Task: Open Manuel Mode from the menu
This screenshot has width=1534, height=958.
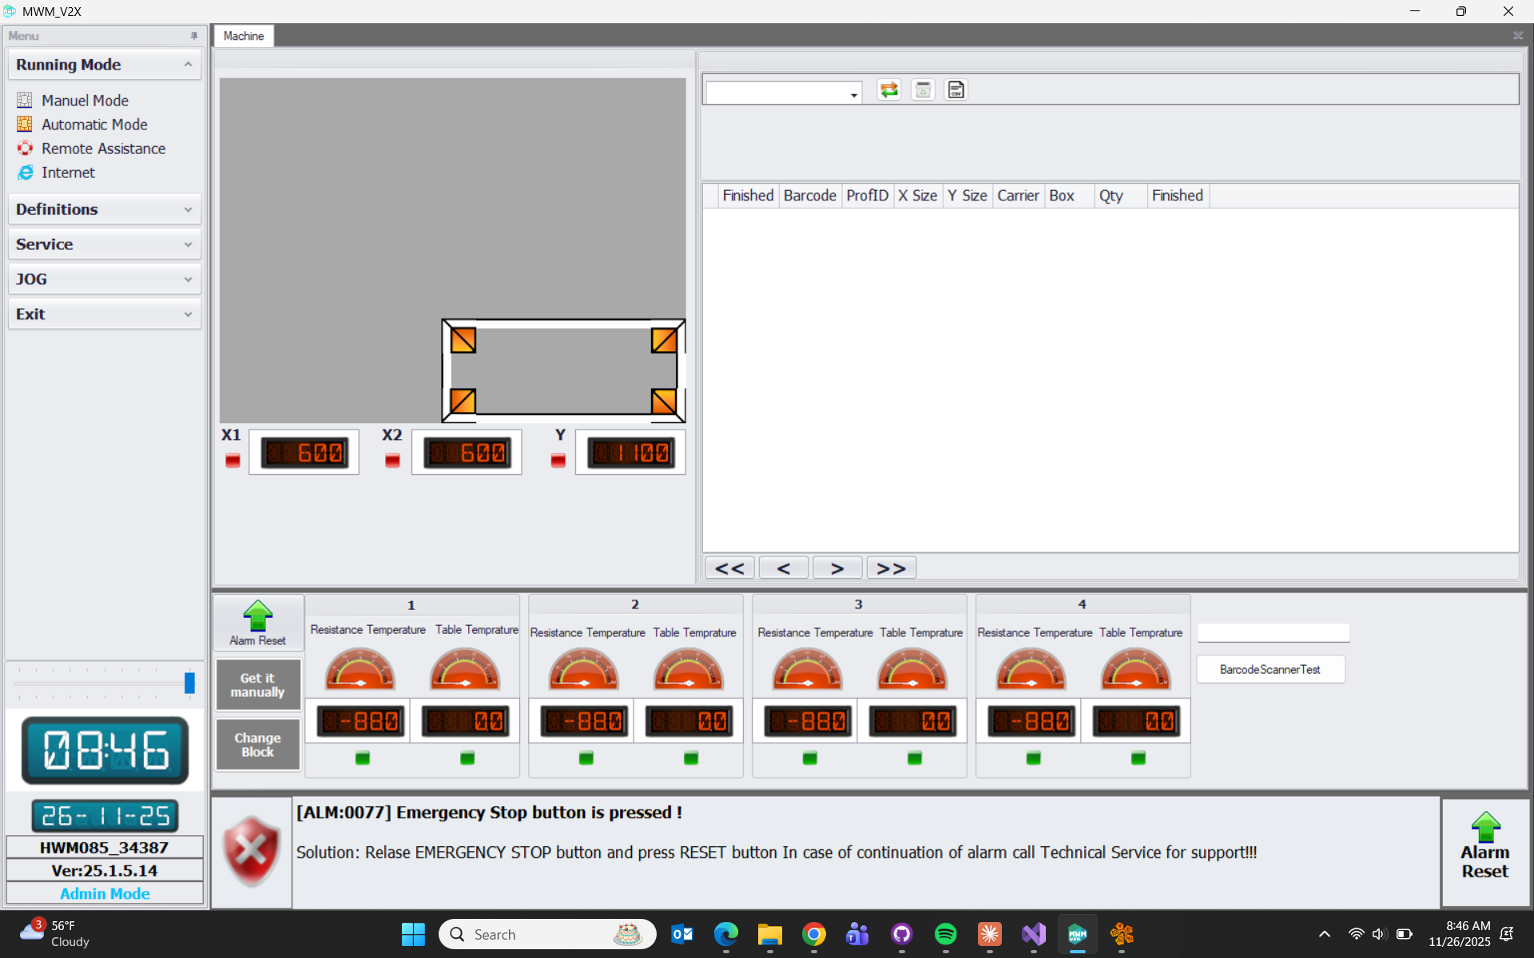Action: [x=85, y=101]
